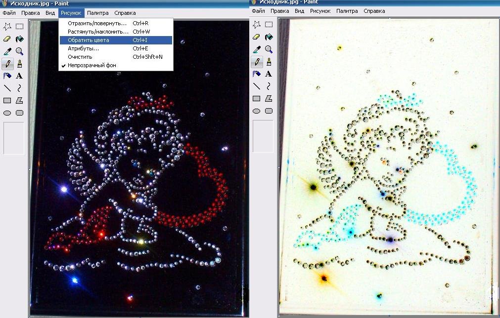Click Атрибуты... in the open menu
This screenshot has height=318, width=500.
tap(83, 48)
